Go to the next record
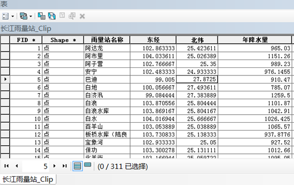 [x=55, y=166]
